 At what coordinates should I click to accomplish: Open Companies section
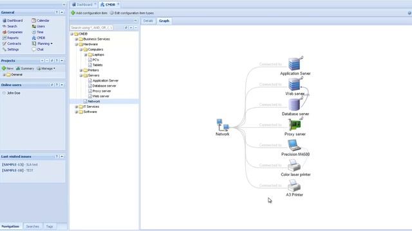click(x=13, y=32)
